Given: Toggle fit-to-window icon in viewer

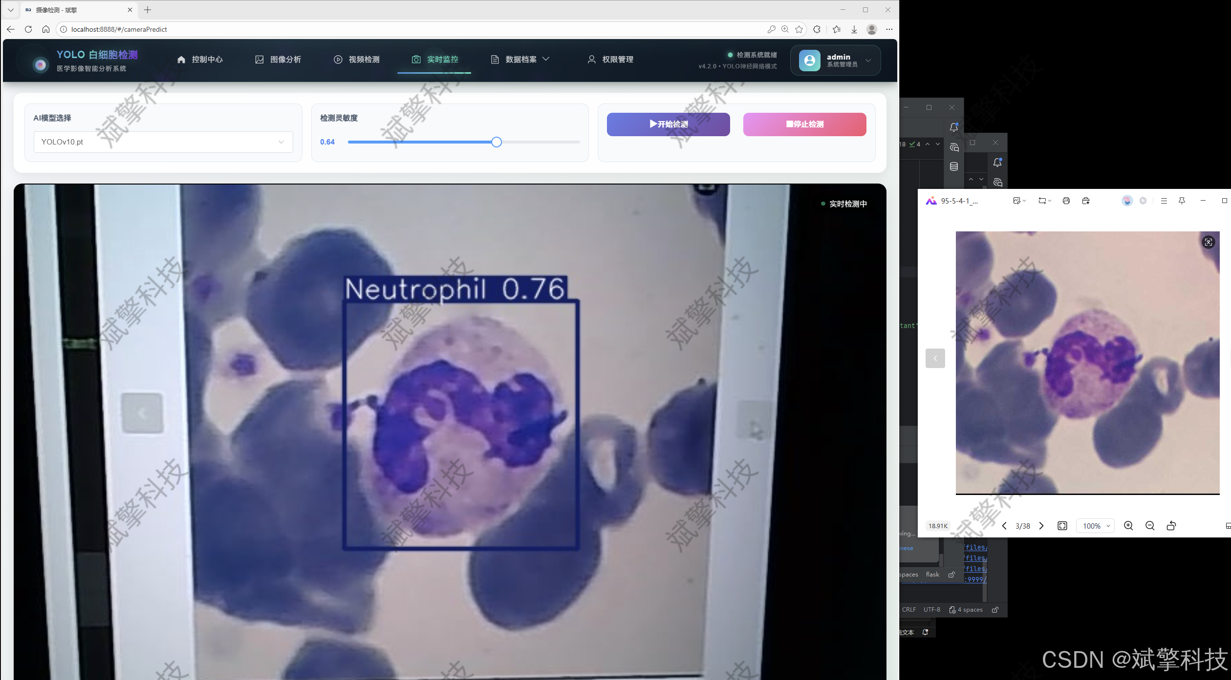Looking at the screenshot, I should point(1062,526).
